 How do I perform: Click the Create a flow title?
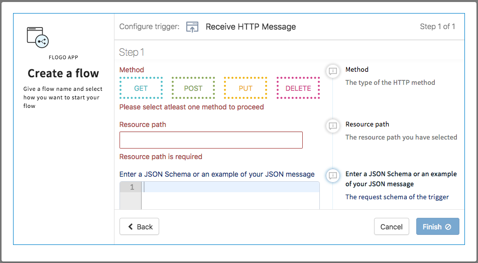pyautogui.click(x=63, y=73)
